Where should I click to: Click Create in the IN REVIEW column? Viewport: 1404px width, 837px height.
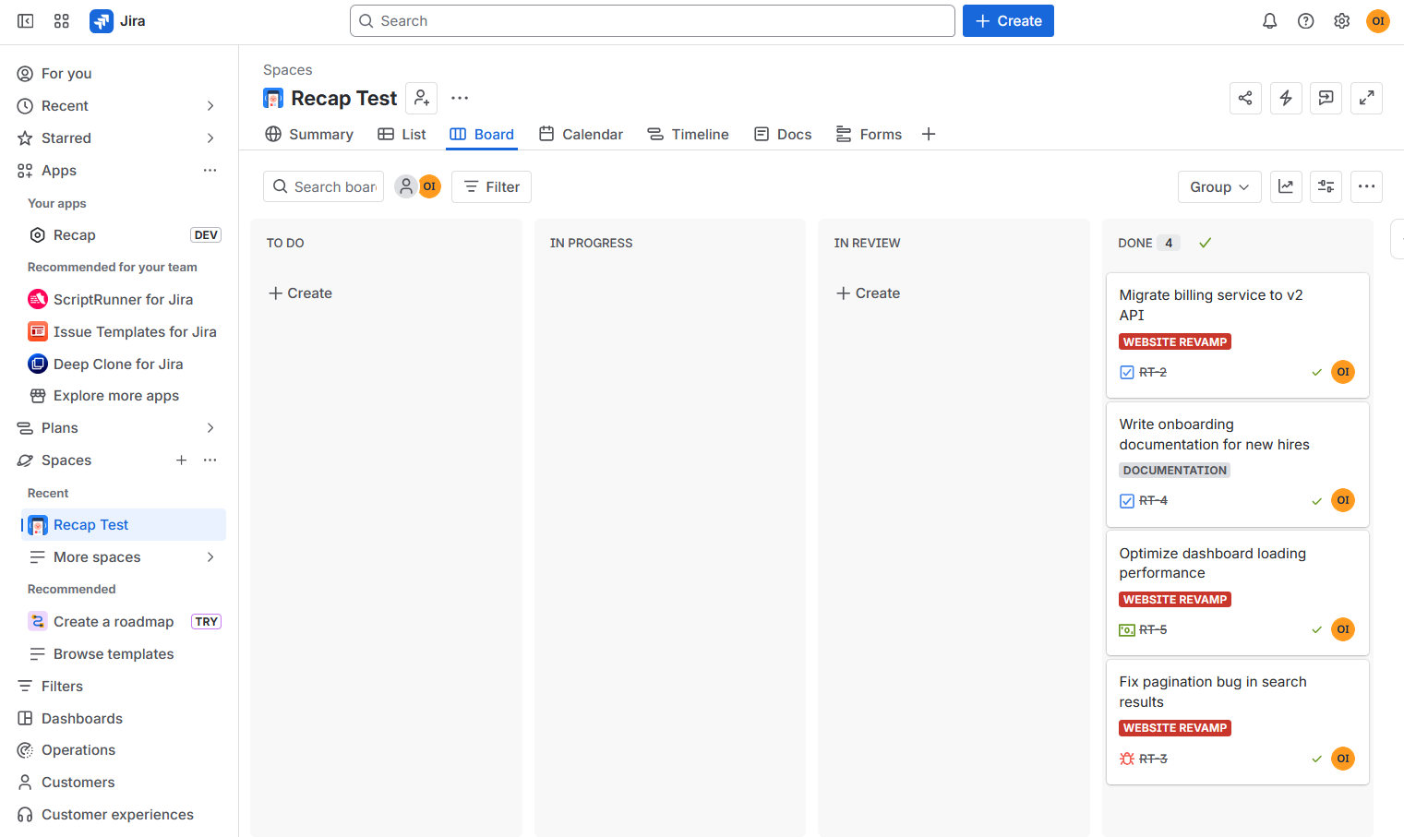pyautogui.click(x=868, y=293)
